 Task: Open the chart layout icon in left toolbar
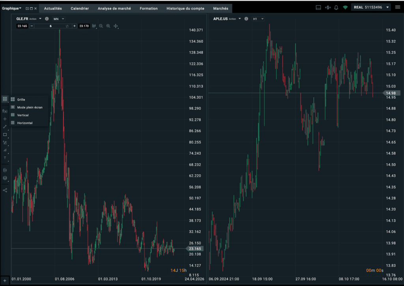tap(5, 99)
